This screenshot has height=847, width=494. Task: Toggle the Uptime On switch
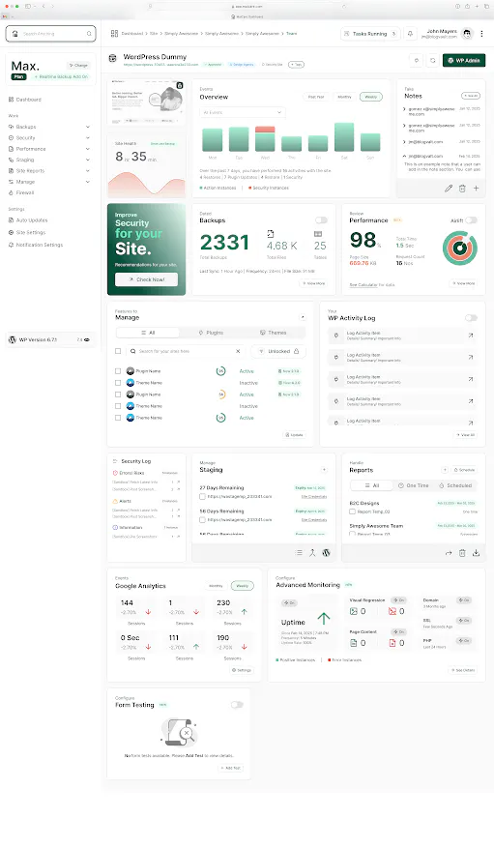coord(289,602)
